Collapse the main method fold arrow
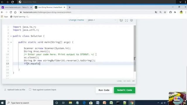 [11, 42]
